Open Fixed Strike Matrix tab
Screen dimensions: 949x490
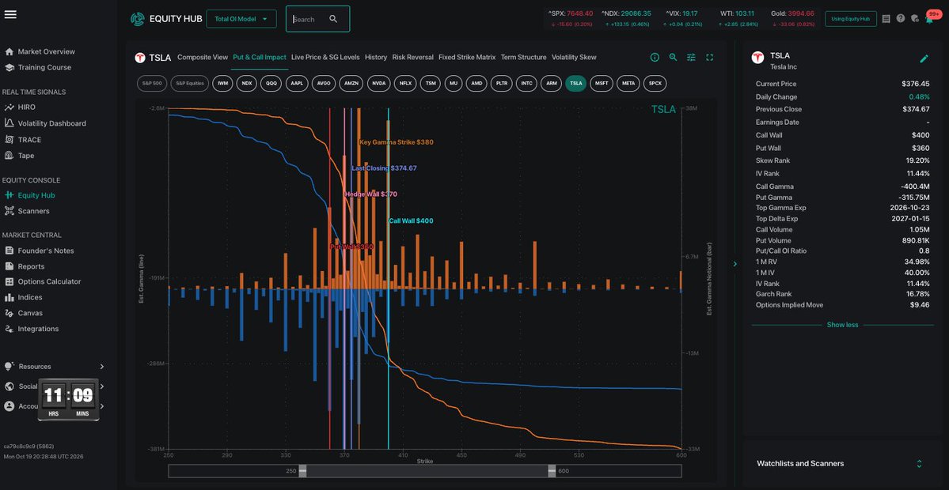[x=467, y=58]
